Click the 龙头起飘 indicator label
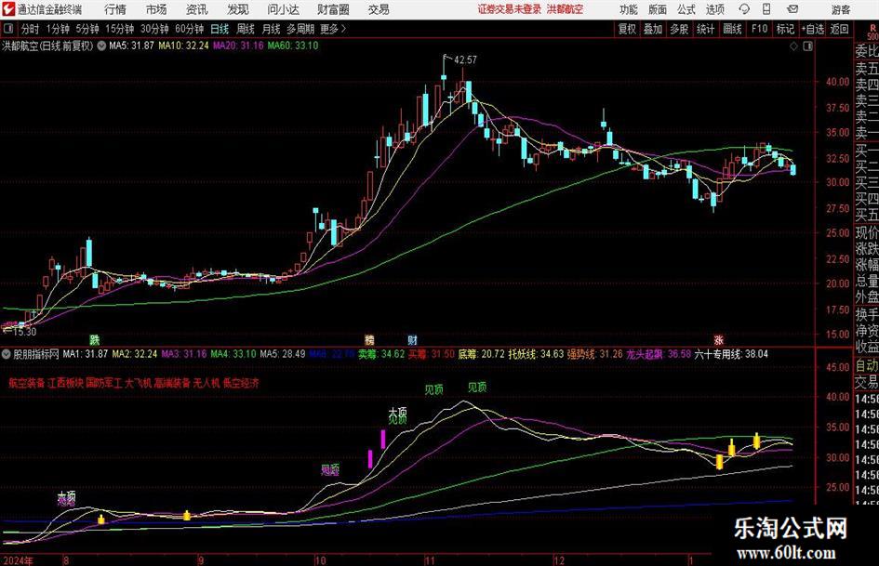This screenshot has width=879, height=566. pos(644,354)
